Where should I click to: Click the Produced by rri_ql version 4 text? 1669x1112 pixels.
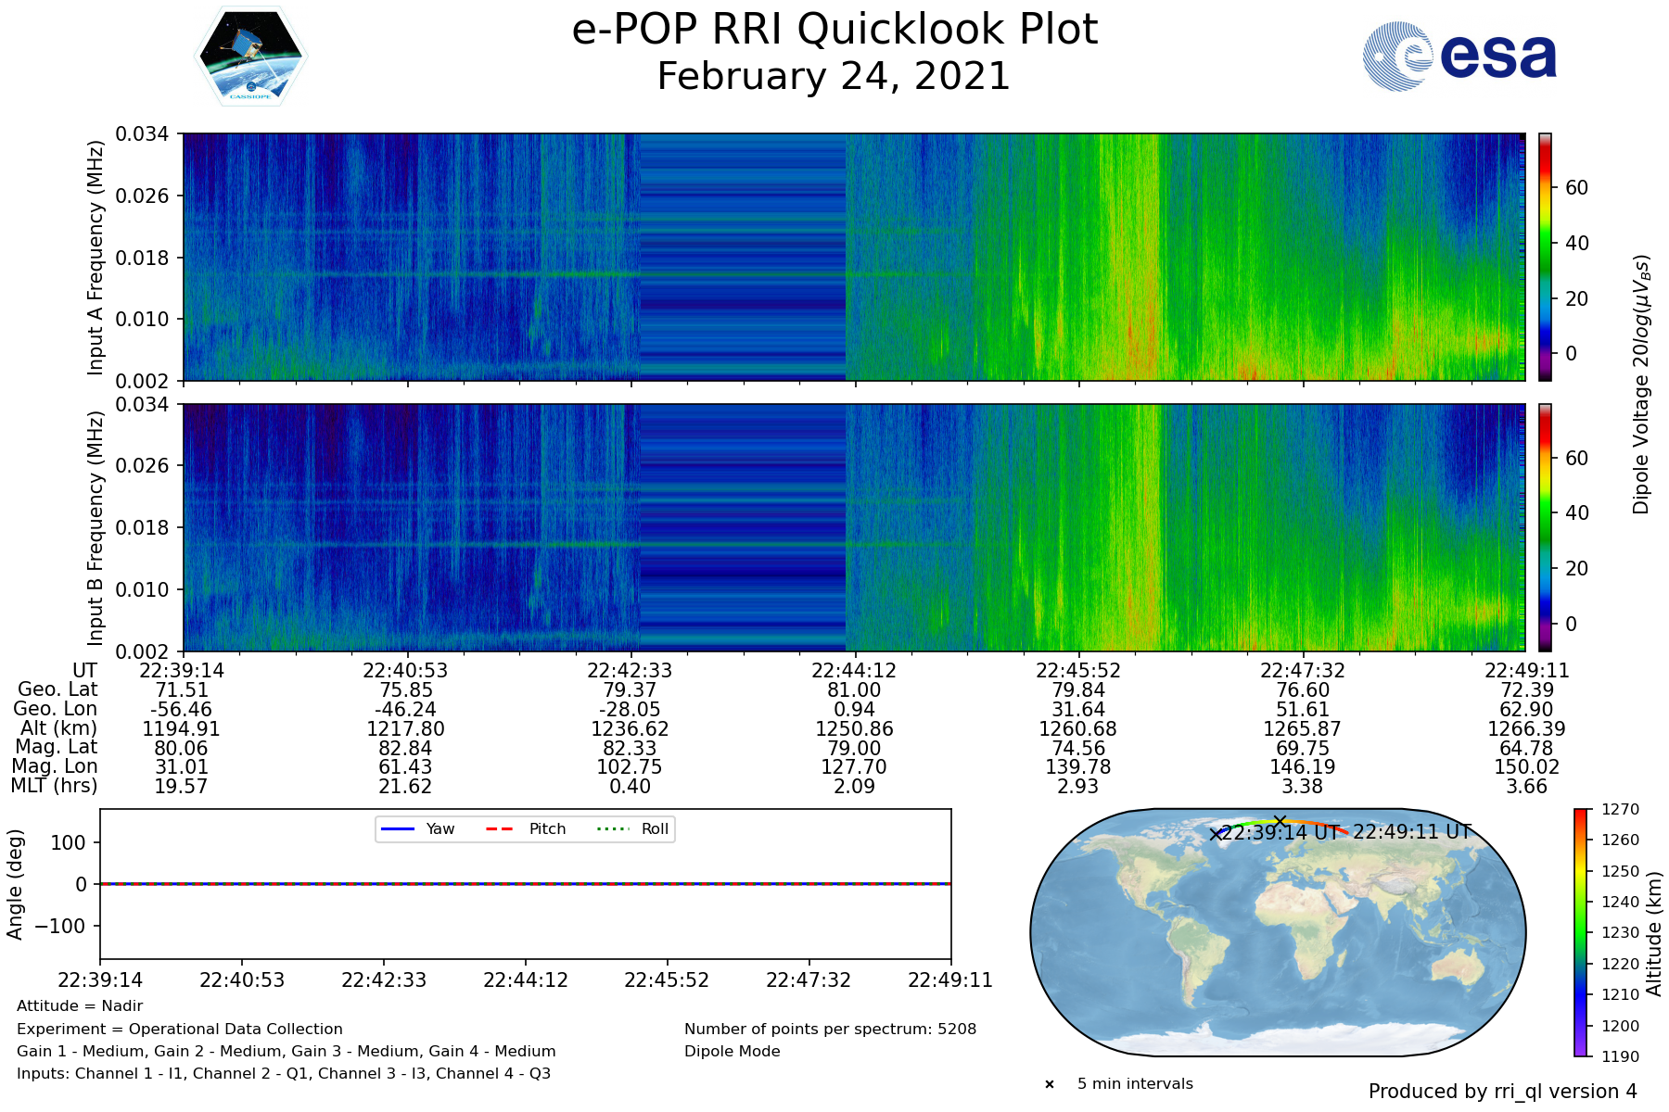[x=1502, y=1092]
